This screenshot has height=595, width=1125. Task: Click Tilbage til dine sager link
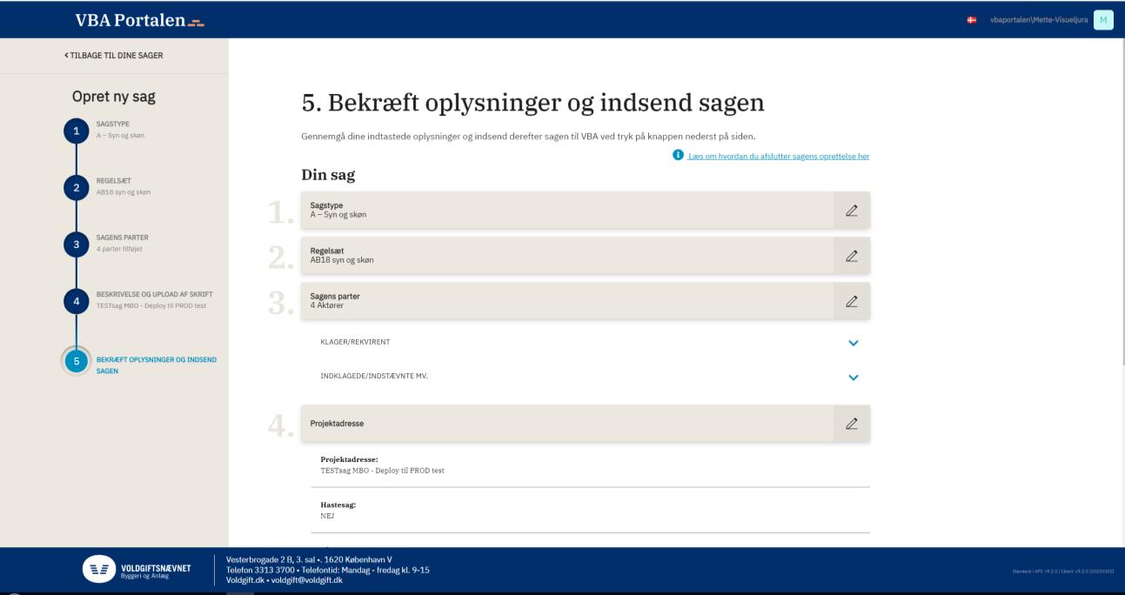tap(113, 56)
